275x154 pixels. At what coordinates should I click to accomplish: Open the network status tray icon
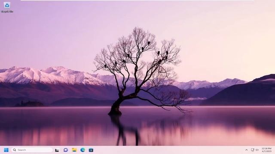pos(252,150)
